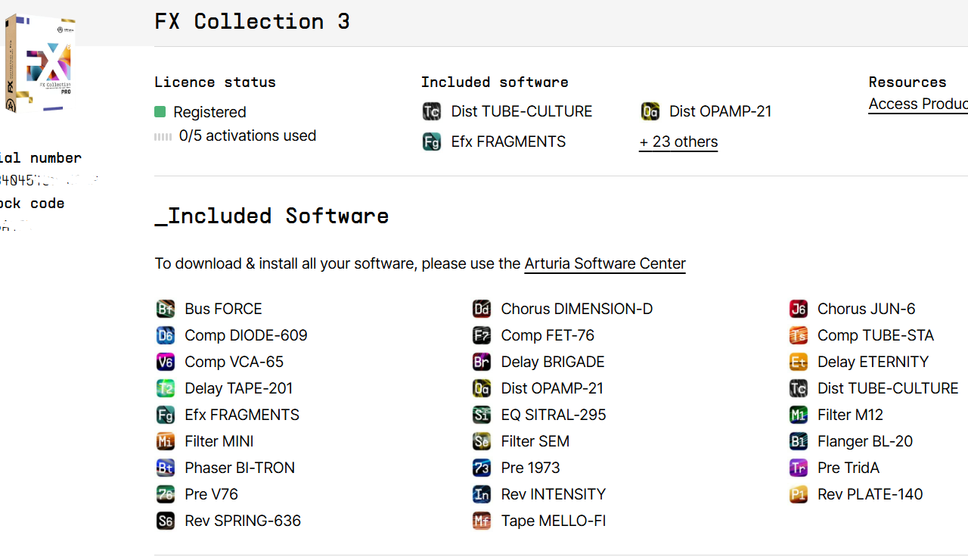This screenshot has height=557, width=968.
Task: Click the Phaser BI-TRON icon
Action: (165, 468)
